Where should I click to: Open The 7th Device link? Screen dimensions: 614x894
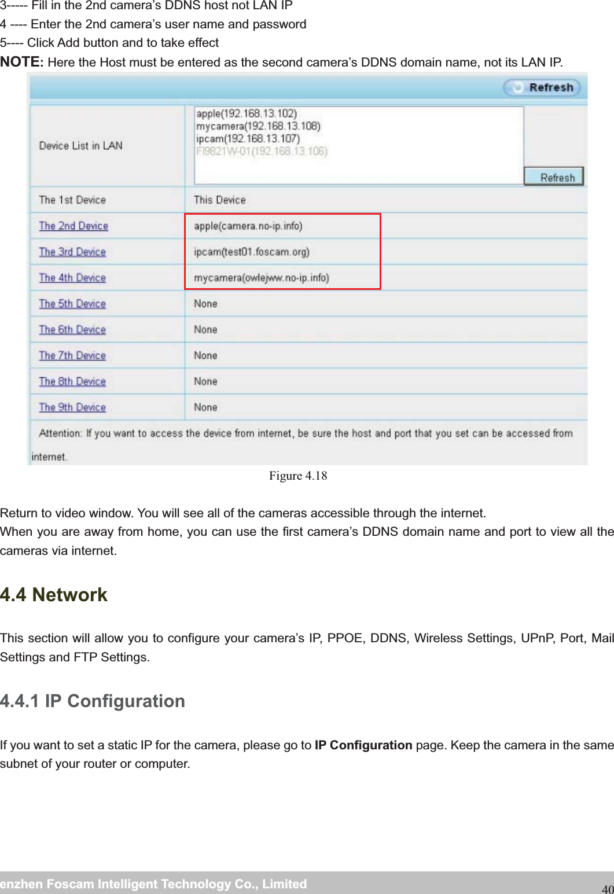[72, 355]
